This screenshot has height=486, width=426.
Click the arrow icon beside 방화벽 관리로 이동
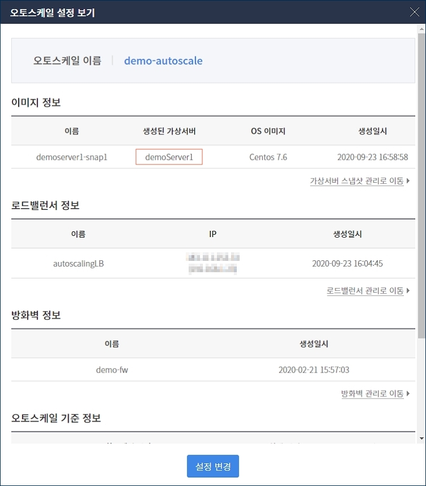pyautogui.click(x=408, y=393)
